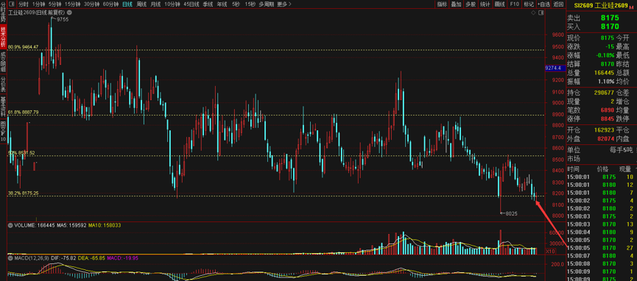
Task: Click the diamond icon at chart top-right
Action: coord(533,13)
